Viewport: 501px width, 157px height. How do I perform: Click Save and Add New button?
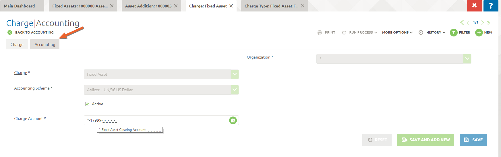tap(425, 140)
